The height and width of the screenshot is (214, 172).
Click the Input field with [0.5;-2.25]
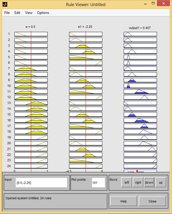[x=41, y=183]
